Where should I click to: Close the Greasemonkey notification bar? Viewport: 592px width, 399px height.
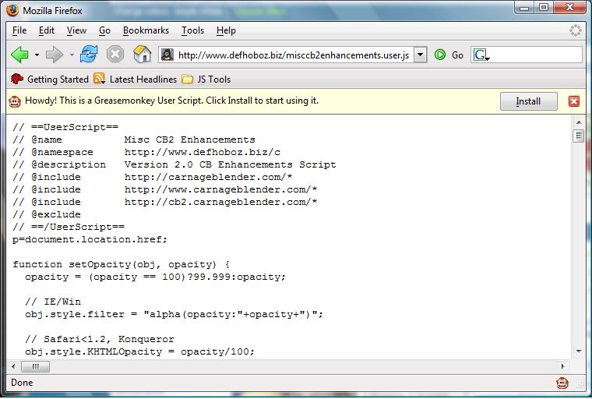tap(574, 101)
